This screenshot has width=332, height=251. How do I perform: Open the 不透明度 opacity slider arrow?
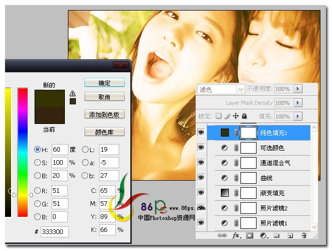297,89
